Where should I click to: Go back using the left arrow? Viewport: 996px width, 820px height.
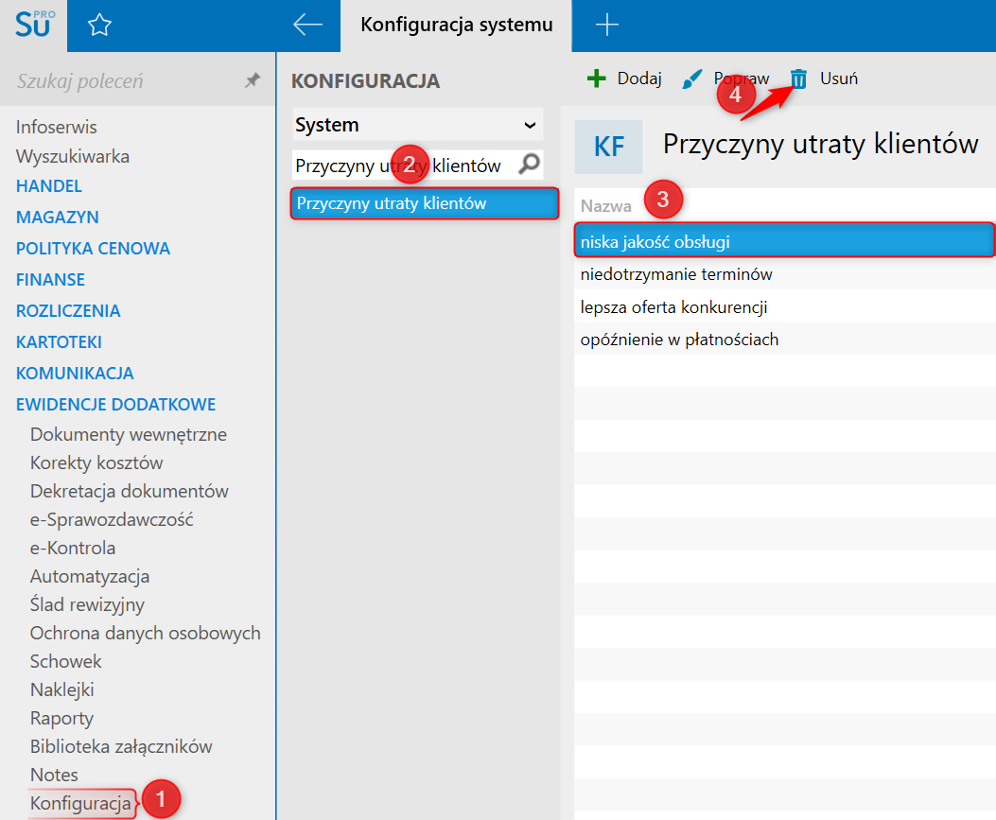308,25
